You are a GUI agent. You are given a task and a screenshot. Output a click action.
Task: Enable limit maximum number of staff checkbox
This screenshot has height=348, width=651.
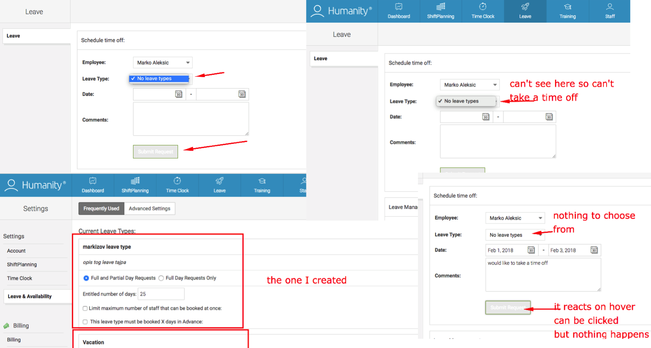85,308
